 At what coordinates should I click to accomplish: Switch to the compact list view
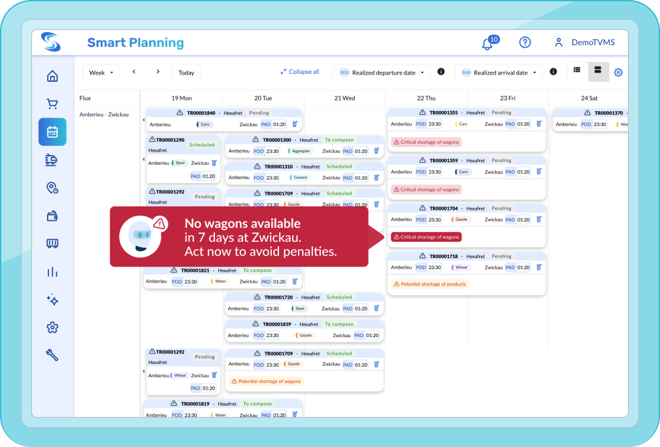pos(577,71)
